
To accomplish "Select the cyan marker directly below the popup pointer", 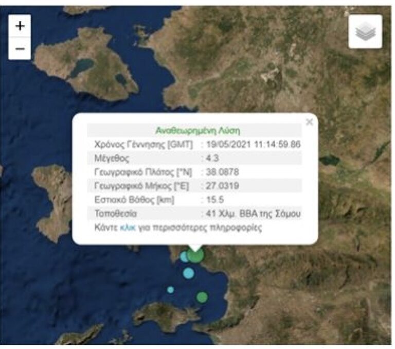I will click(188, 273).
